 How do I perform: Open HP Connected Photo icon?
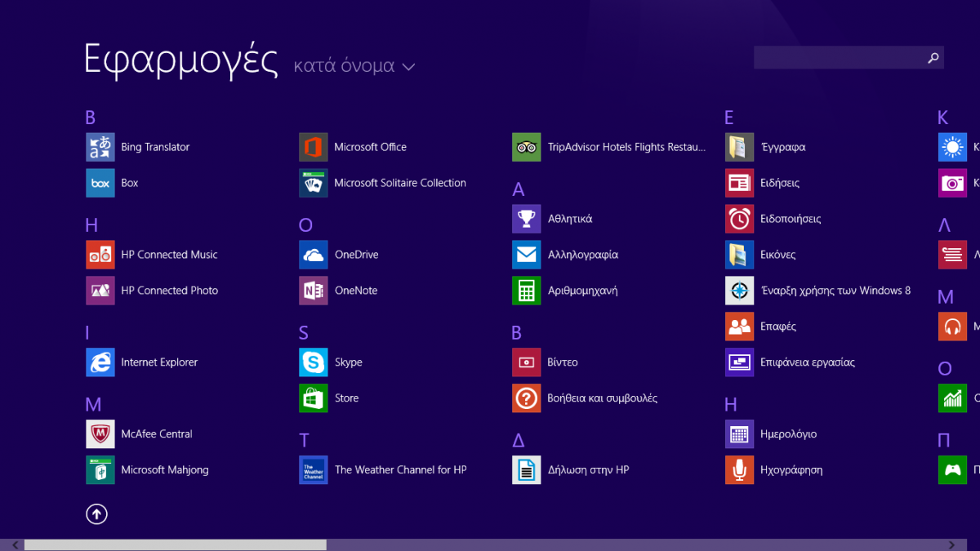click(100, 291)
